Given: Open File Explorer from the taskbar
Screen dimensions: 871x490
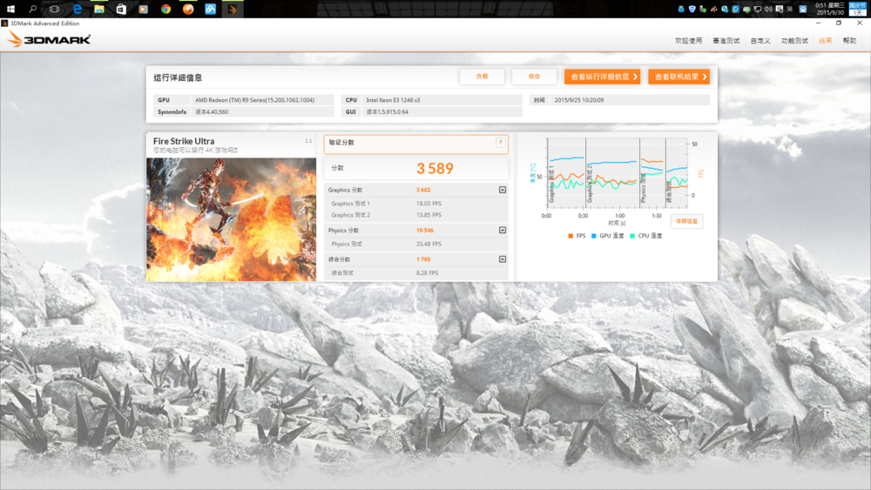Looking at the screenshot, I should pos(99,9).
